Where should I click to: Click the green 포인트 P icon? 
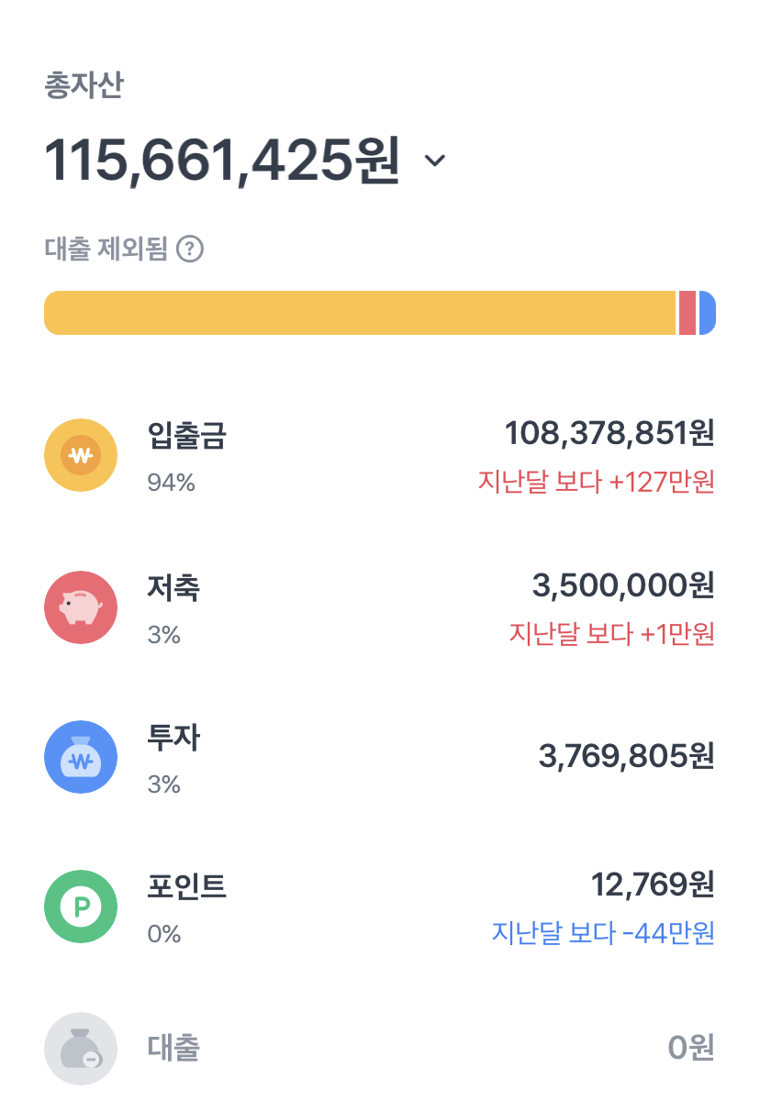pyautogui.click(x=81, y=907)
